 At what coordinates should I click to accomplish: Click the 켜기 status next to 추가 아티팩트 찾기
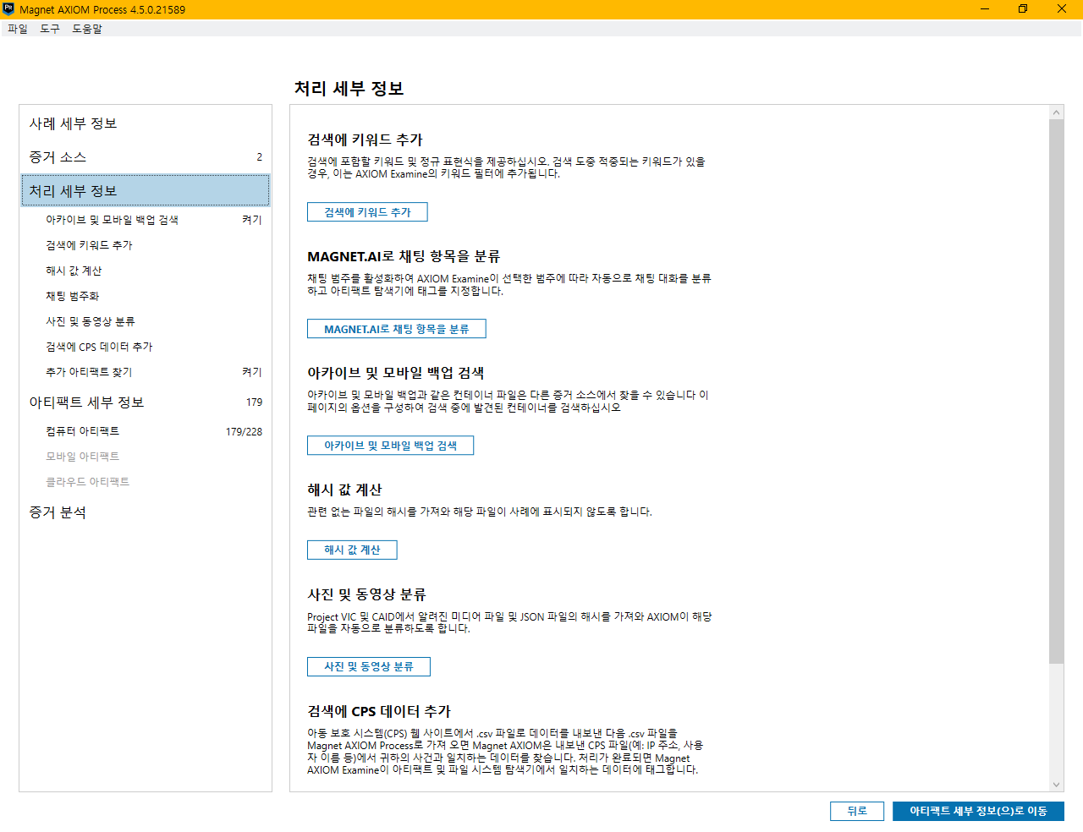tap(252, 372)
